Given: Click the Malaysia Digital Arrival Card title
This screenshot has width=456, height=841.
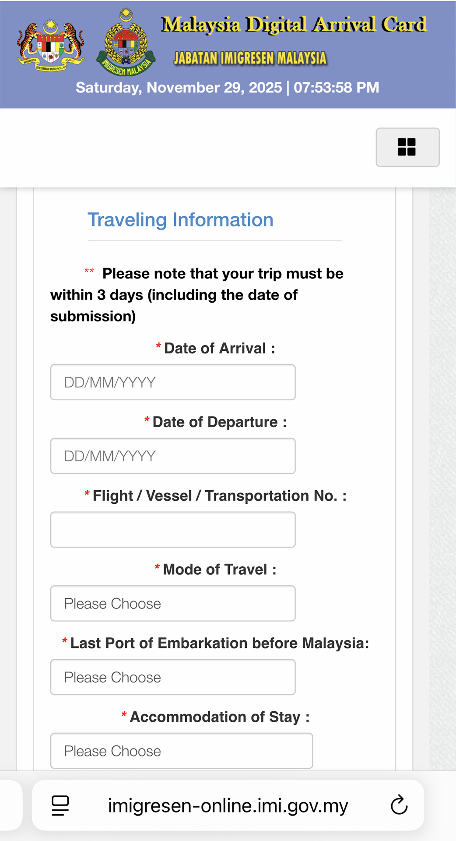Looking at the screenshot, I should [294, 25].
